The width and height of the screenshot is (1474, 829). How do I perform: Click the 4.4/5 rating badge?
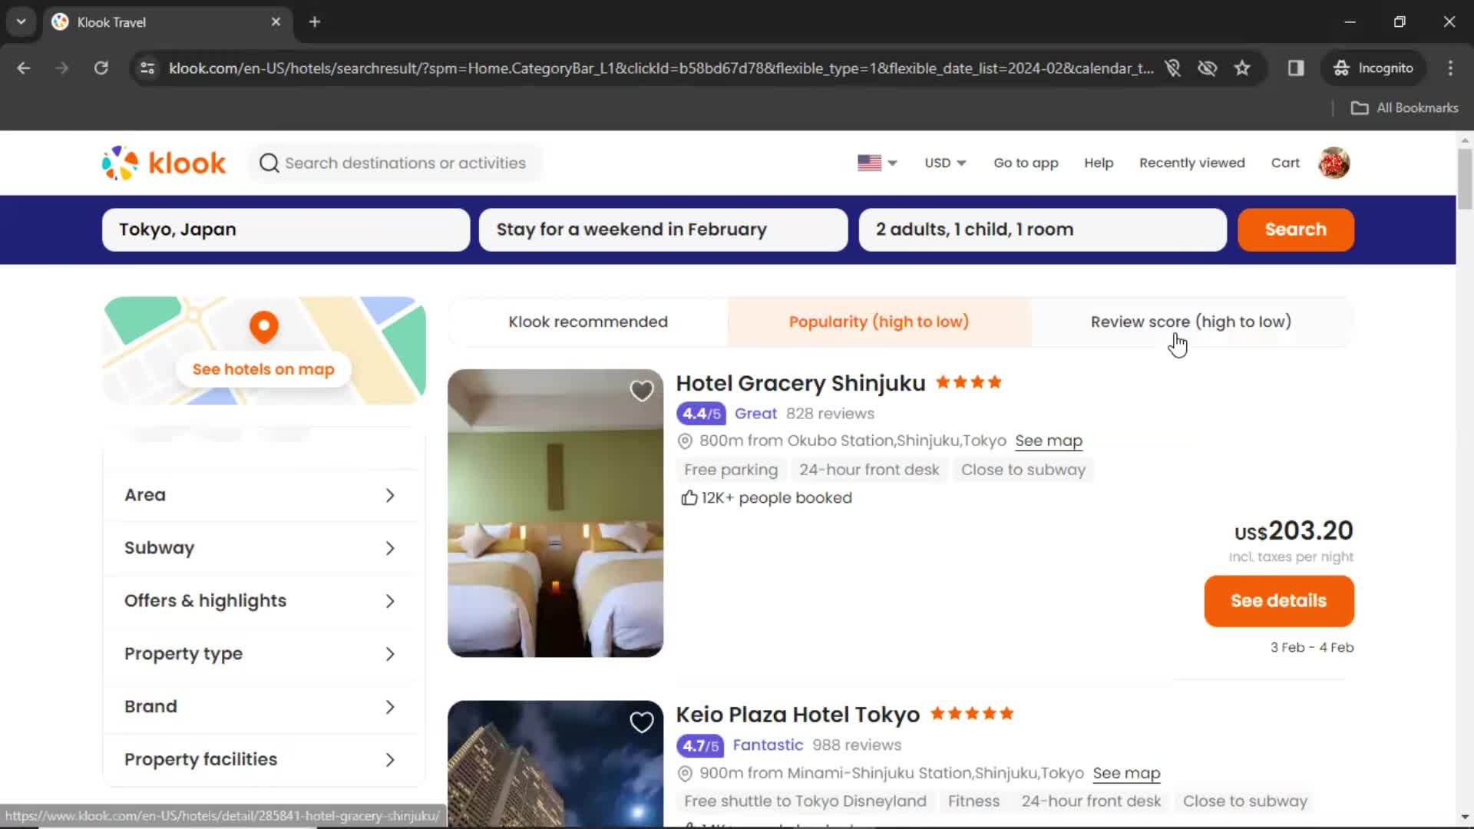click(x=700, y=414)
